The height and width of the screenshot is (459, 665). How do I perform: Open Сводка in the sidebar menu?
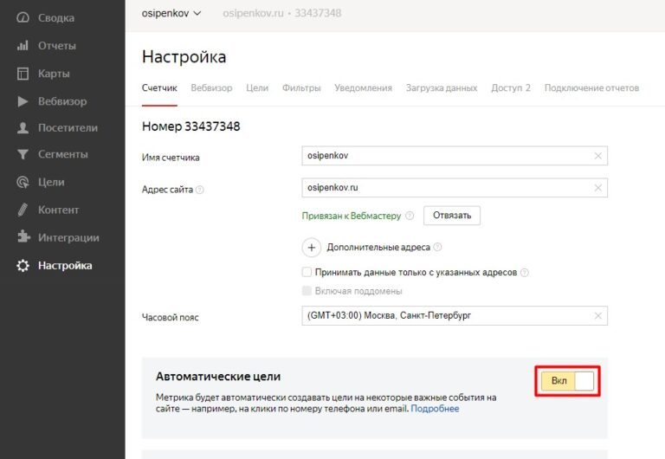[56, 18]
